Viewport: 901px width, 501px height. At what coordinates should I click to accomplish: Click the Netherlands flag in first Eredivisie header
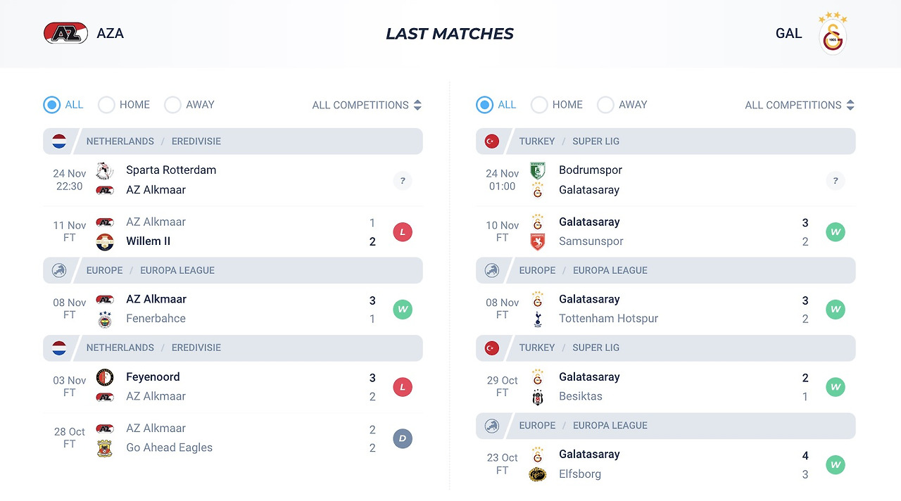[x=59, y=141]
